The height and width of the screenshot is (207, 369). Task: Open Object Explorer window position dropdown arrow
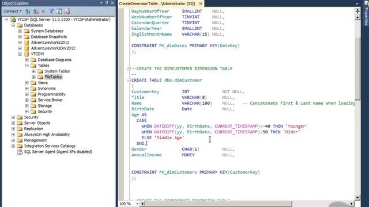(x=101, y=3)
